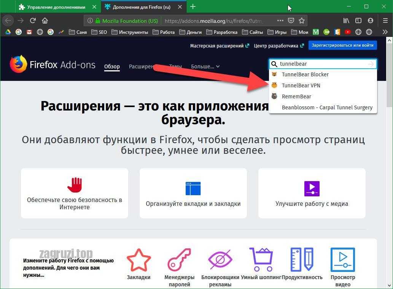Show more bookmarks with the chevron
The width and height of the screenshot is (393, 289).
pos(385,32)
